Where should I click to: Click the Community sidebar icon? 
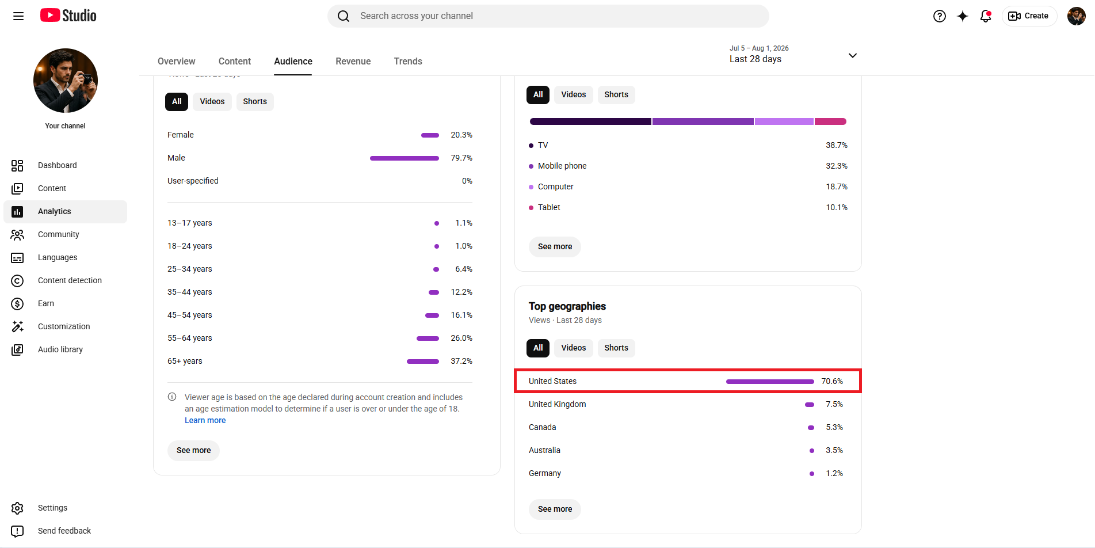tap(17, 235)
